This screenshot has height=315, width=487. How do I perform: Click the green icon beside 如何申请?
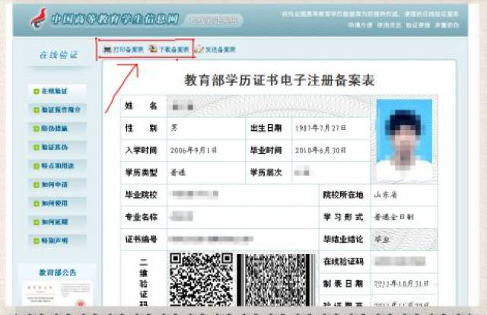(35, 184)
